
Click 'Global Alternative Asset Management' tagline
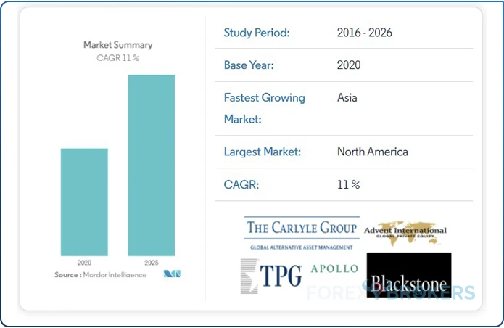click(x=302, y=247)
